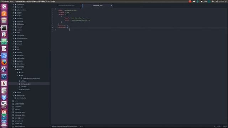Click the tree view vertical scrollbar
Image resolution: width=228 pixels, height=128 pixels.
(x=50, y=87)
